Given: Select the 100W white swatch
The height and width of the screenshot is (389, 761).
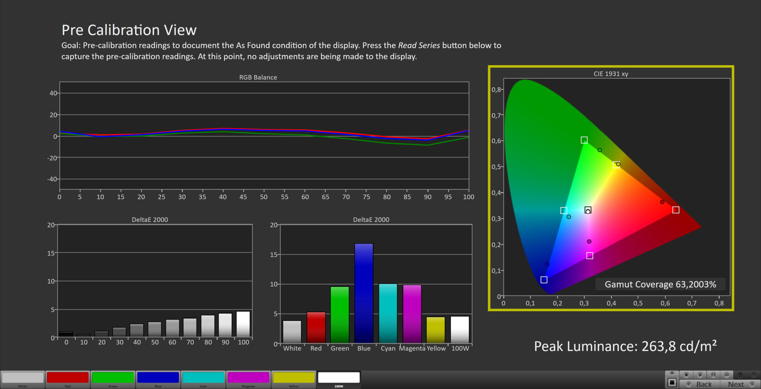Looking at the screenshot, I should pyautogui.click(x=339, y=378).
